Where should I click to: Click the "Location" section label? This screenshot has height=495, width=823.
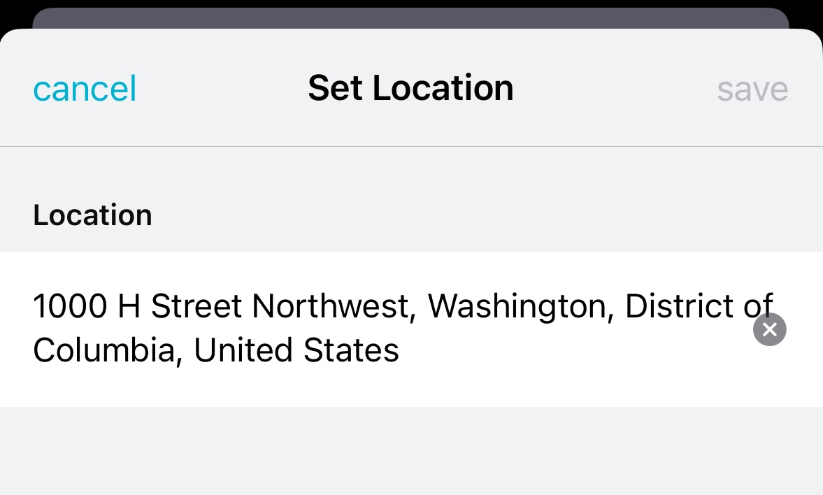click(92, 215)
